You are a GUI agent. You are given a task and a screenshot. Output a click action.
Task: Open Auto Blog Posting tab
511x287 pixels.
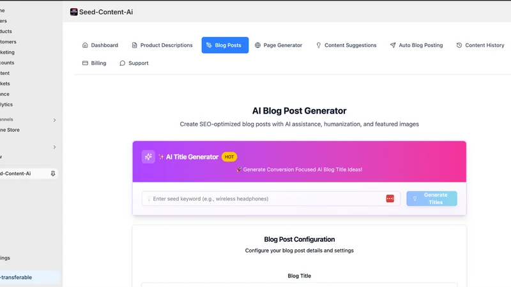point(416,45)
